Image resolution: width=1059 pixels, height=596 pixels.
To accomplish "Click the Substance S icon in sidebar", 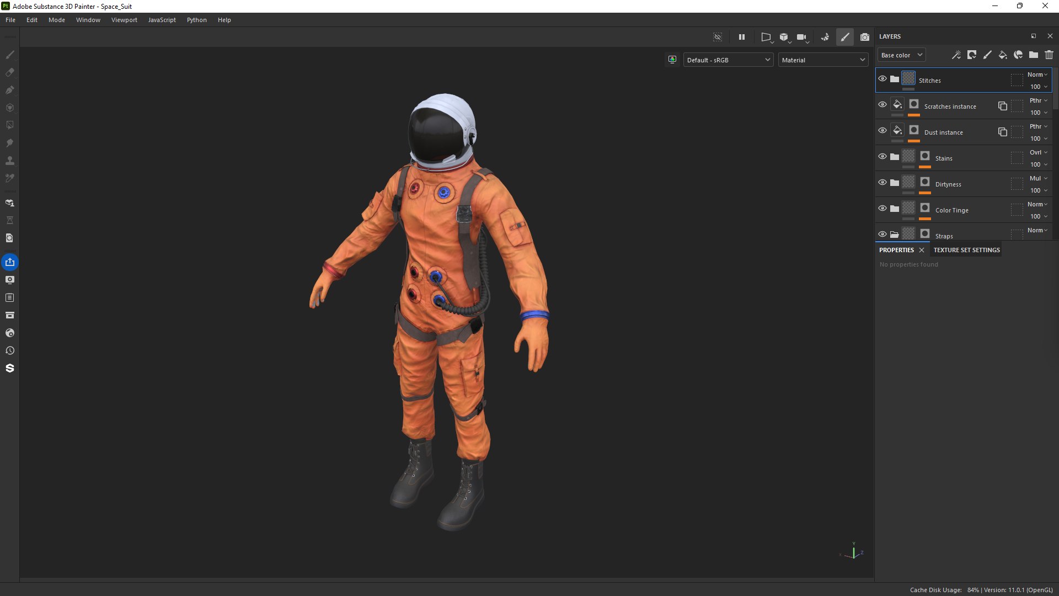I will [x=9, y=368].
